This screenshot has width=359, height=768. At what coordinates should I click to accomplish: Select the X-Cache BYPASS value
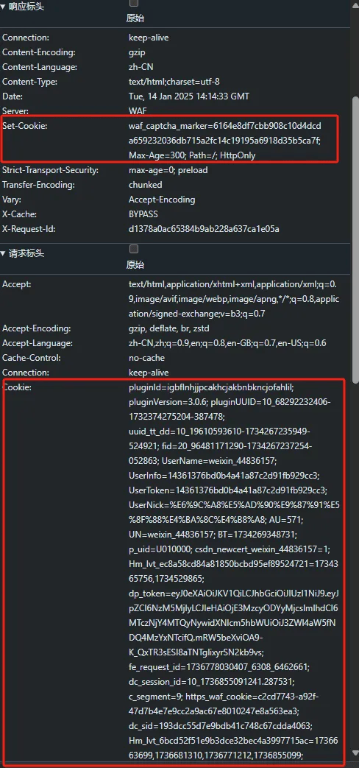pyautogui.click(x=143, y=214)
